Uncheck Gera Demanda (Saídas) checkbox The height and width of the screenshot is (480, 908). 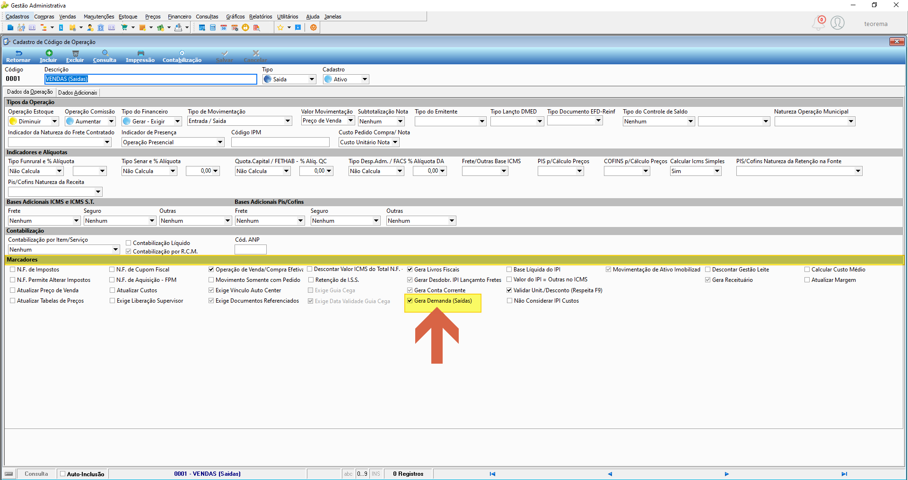coord(410,301)
